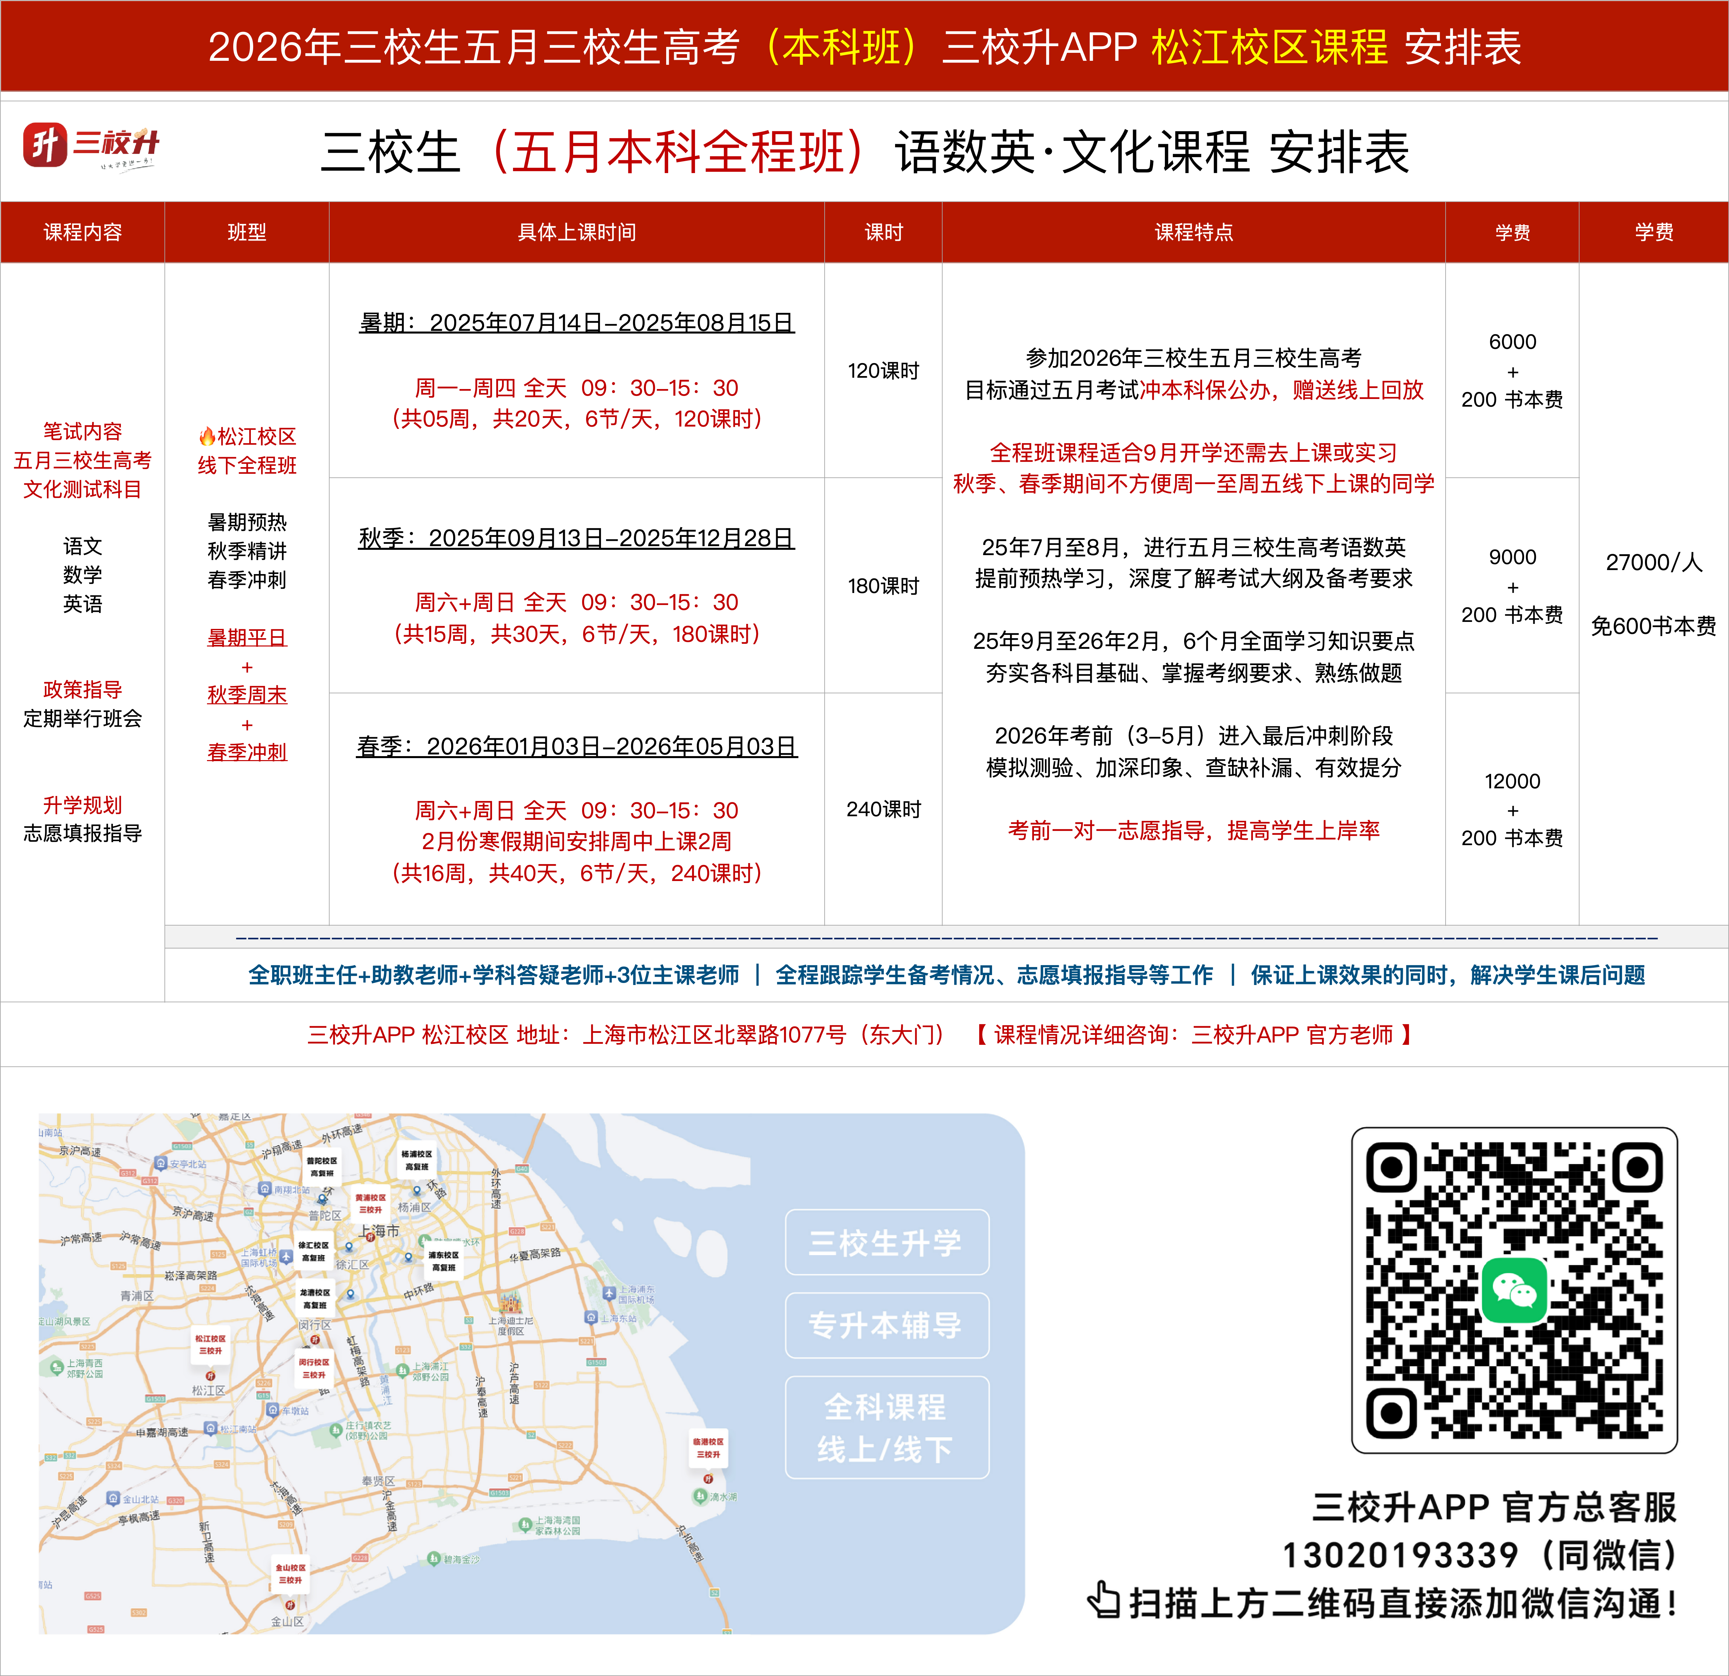Click the 课程特点 column header
This screenshot has width=1729, height=1676.
point(1193,232)
